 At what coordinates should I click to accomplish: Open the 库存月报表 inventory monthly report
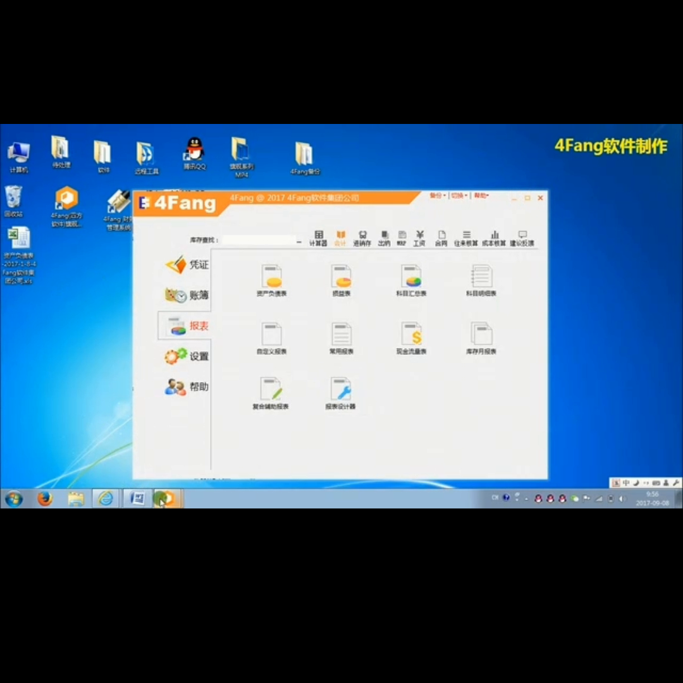coord(481,338)
